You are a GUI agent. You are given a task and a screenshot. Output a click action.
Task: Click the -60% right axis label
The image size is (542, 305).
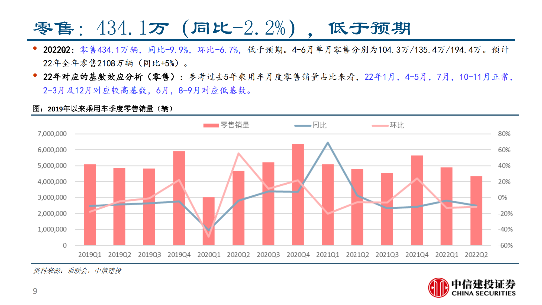tap(505, 245)
